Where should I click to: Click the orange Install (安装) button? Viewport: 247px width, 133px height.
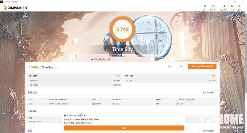pos(124,128)
